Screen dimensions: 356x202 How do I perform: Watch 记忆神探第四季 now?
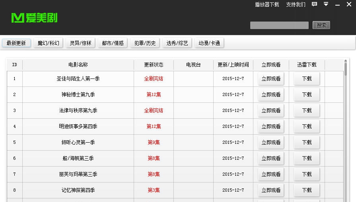[271, 190]
